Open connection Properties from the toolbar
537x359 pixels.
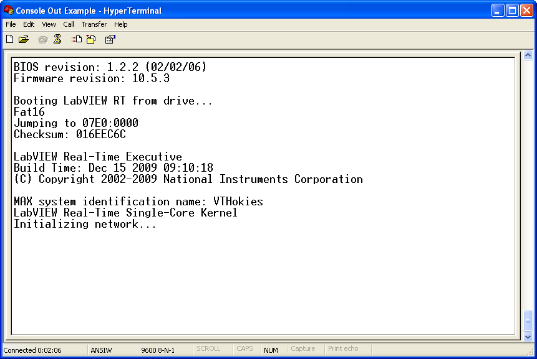coord(110,39)
